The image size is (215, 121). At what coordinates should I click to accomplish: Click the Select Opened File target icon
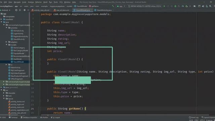(16, 10)
